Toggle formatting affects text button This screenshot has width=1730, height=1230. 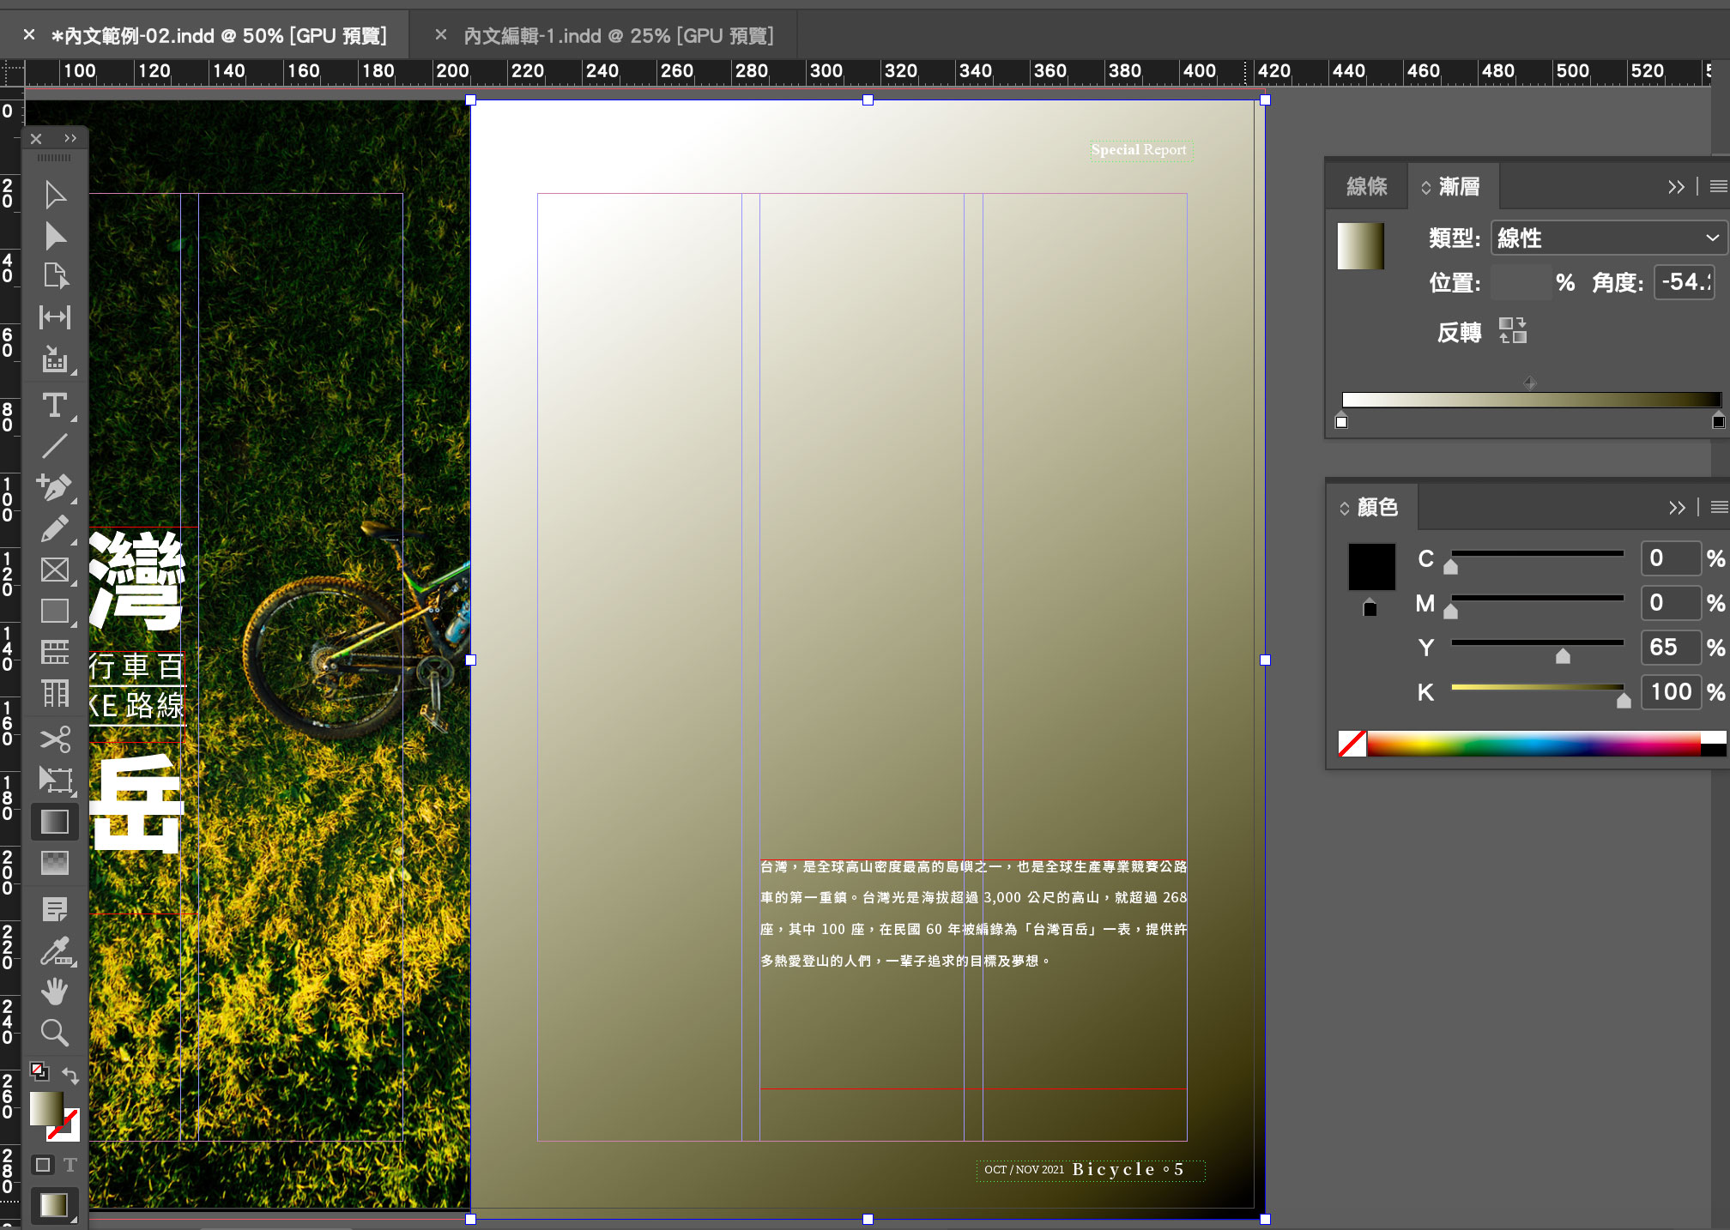(x=70, y=1165)
